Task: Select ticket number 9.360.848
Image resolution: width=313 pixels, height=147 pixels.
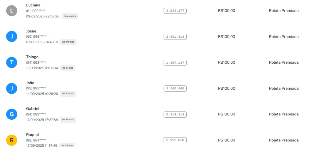Action: click(175, 89)
